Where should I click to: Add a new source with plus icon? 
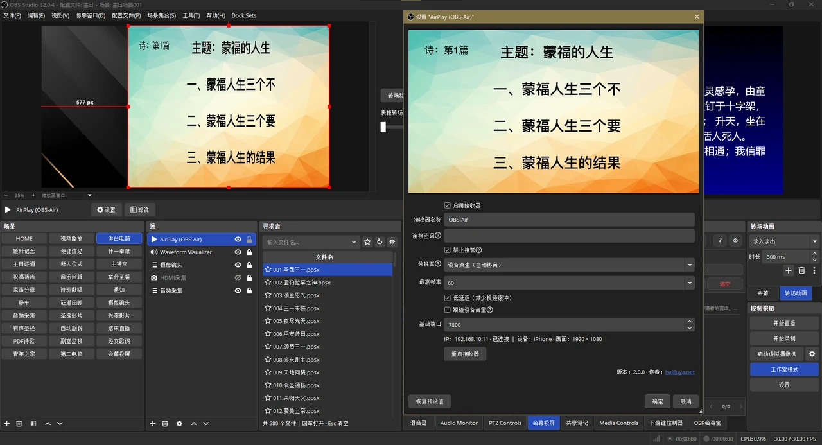pos(153,424)
